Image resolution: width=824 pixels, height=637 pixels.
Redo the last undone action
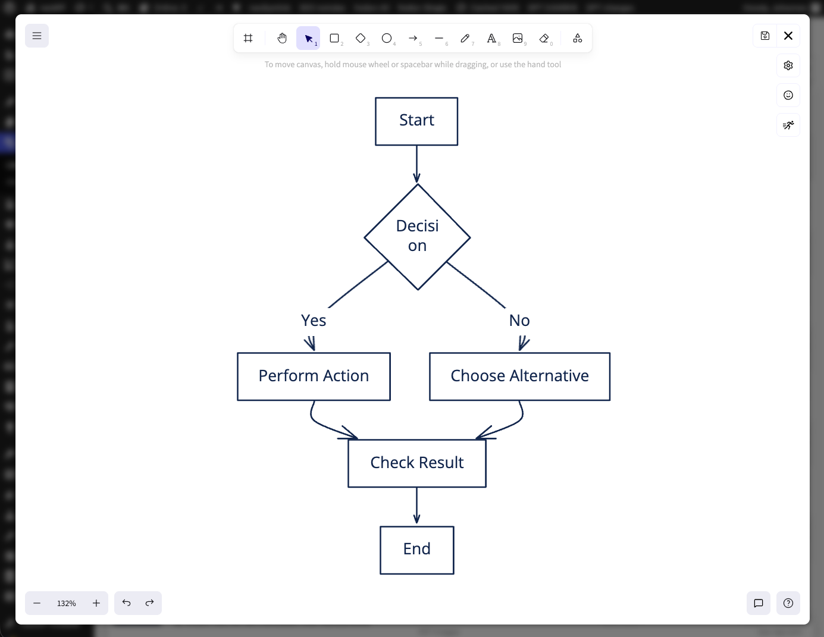click(150, 603)
